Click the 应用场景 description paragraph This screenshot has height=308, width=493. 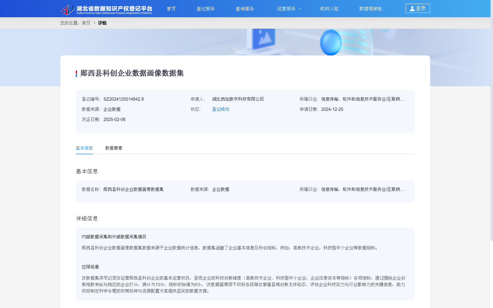243,285
